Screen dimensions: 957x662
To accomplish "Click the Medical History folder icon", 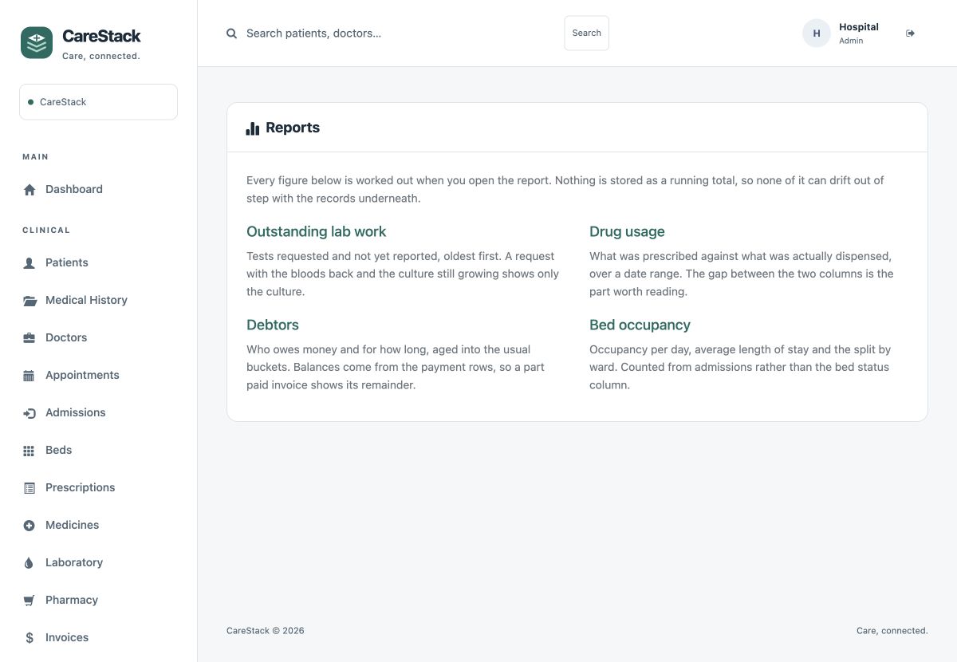I will [30, 301].
